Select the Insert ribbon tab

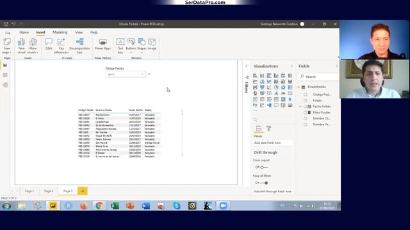[40, 33]
